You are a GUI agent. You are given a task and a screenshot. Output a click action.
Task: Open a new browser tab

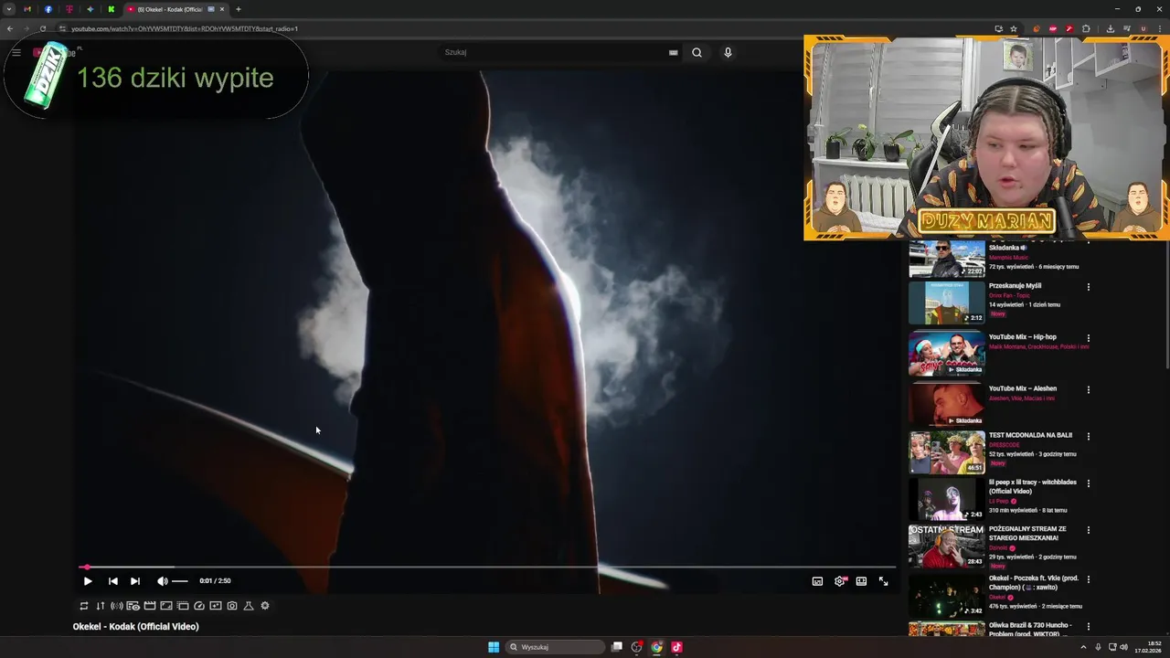pyautogui.click(x=239, y=9)
